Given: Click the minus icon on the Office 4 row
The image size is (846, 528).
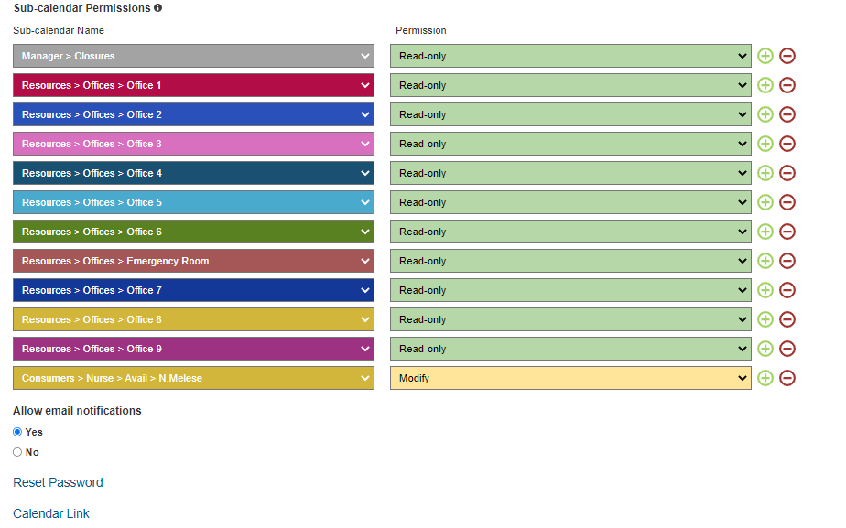Looking at the screenshot, I should click(787, 173).
